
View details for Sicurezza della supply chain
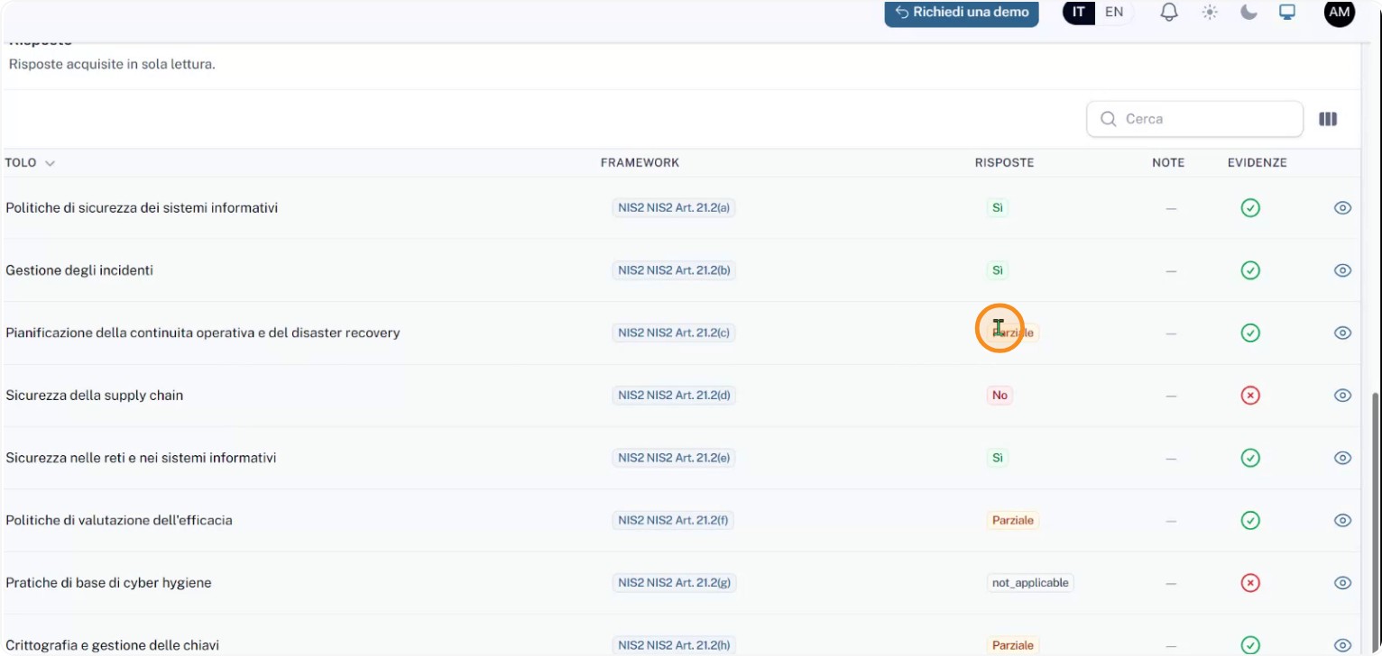[x=1342, y=396]
